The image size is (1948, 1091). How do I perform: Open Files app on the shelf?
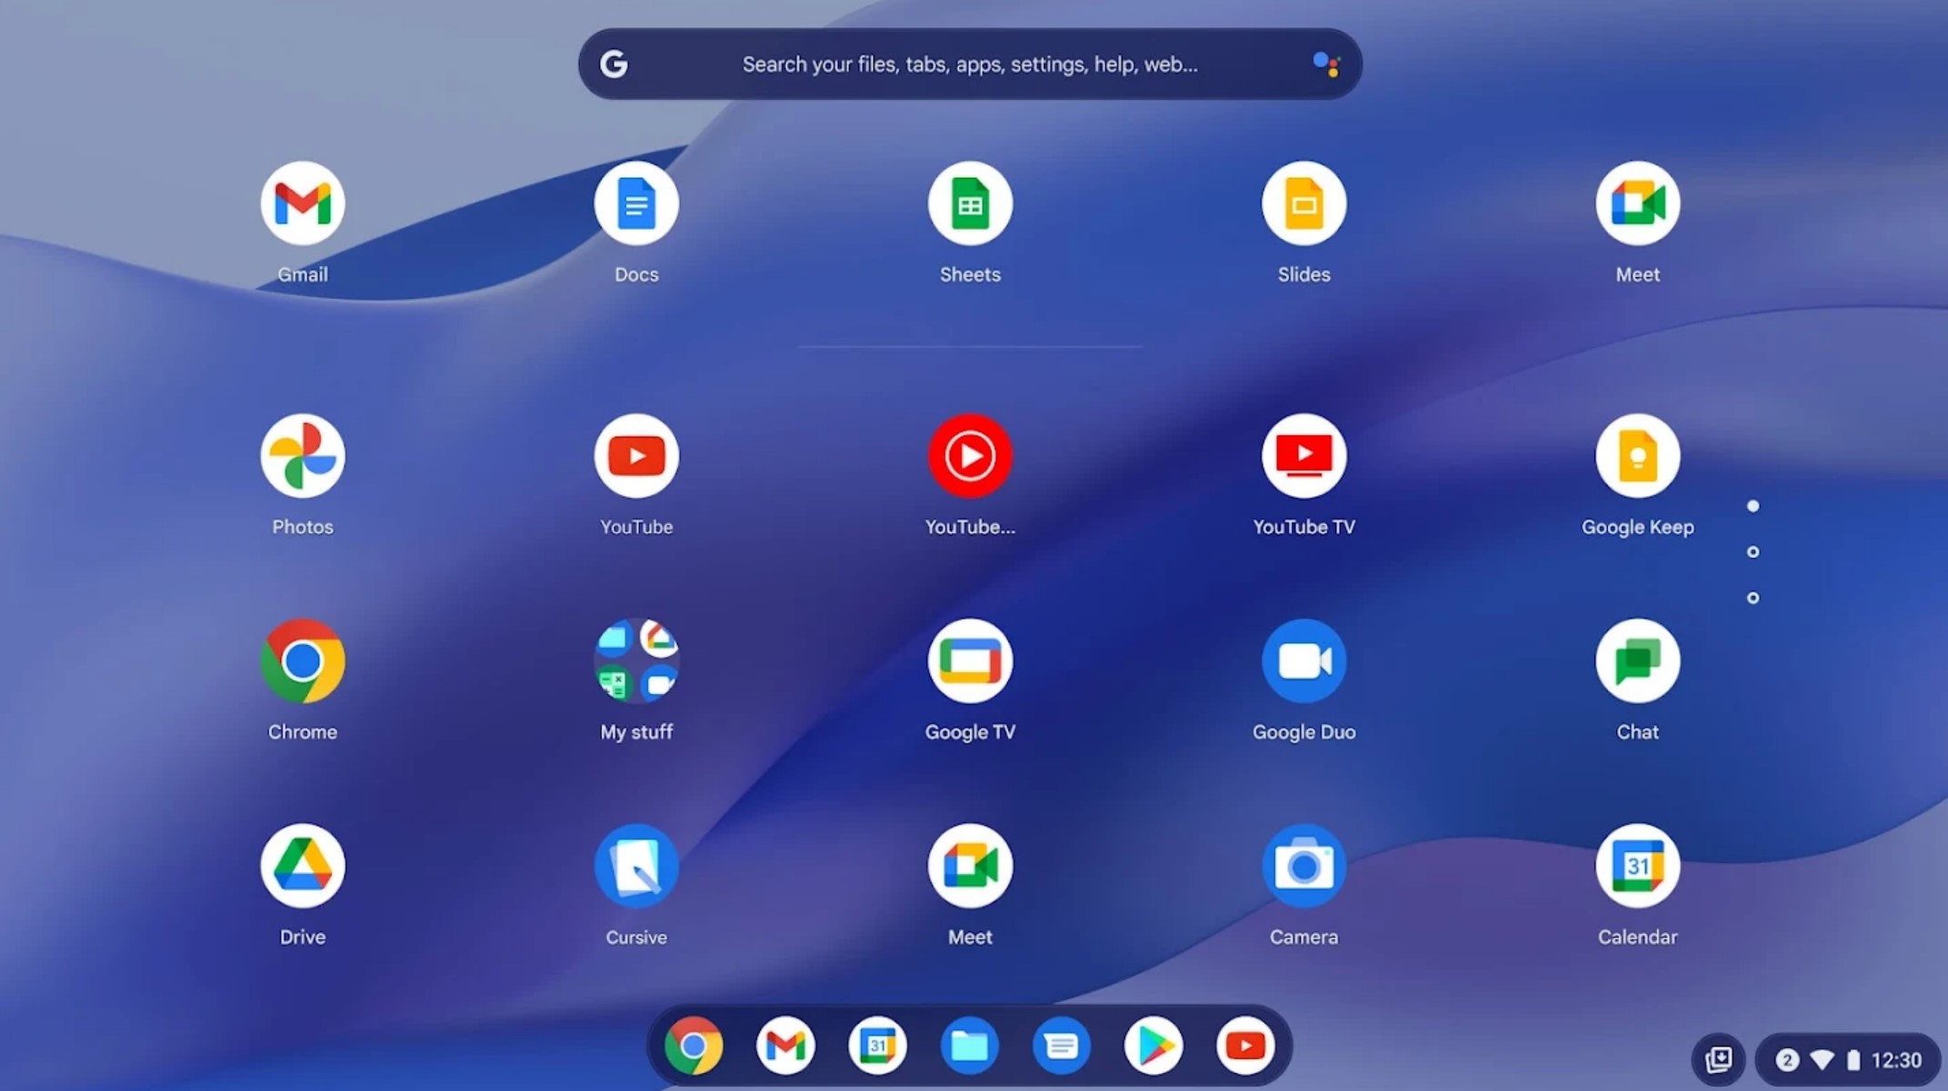969,1046
